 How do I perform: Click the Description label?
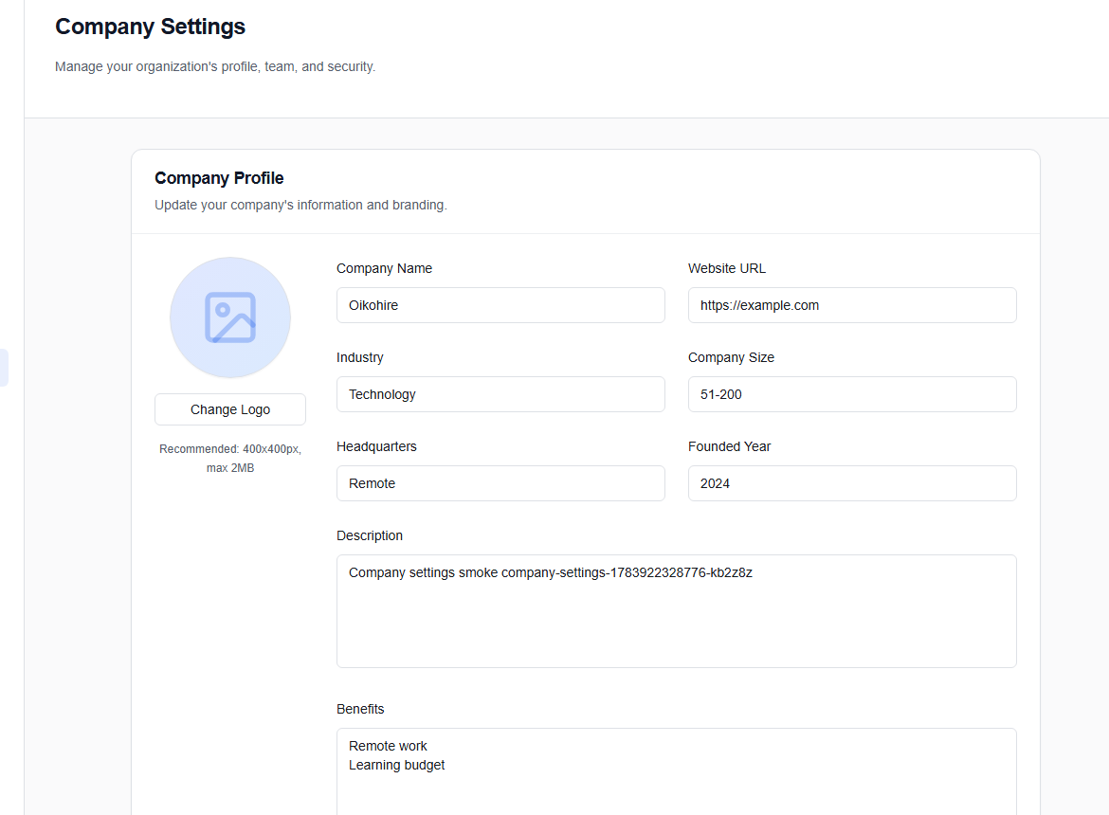pyautogui.click(x=370, y=535)
